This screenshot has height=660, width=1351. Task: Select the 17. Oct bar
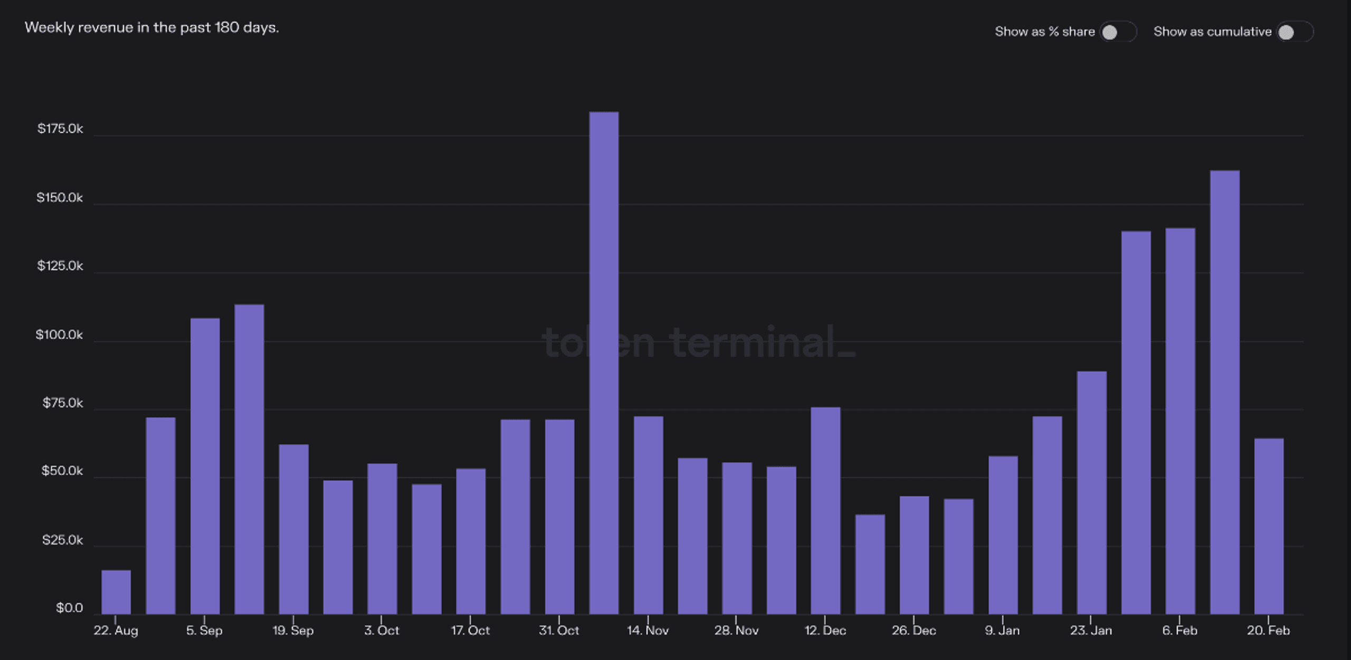coord(471,542)
